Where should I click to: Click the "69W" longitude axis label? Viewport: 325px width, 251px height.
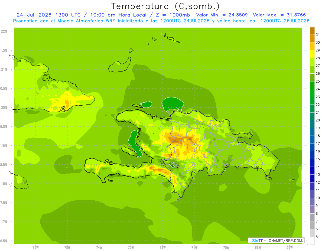click(x=258, y=247)
